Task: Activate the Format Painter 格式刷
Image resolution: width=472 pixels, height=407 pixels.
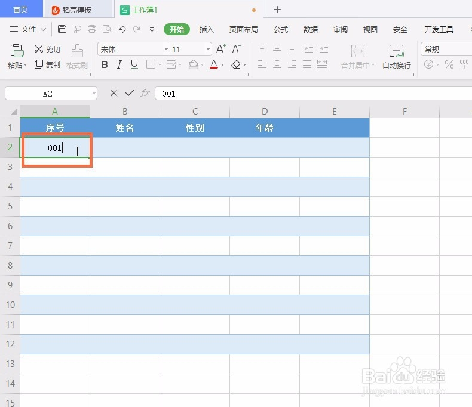Action: pos(77,57)
